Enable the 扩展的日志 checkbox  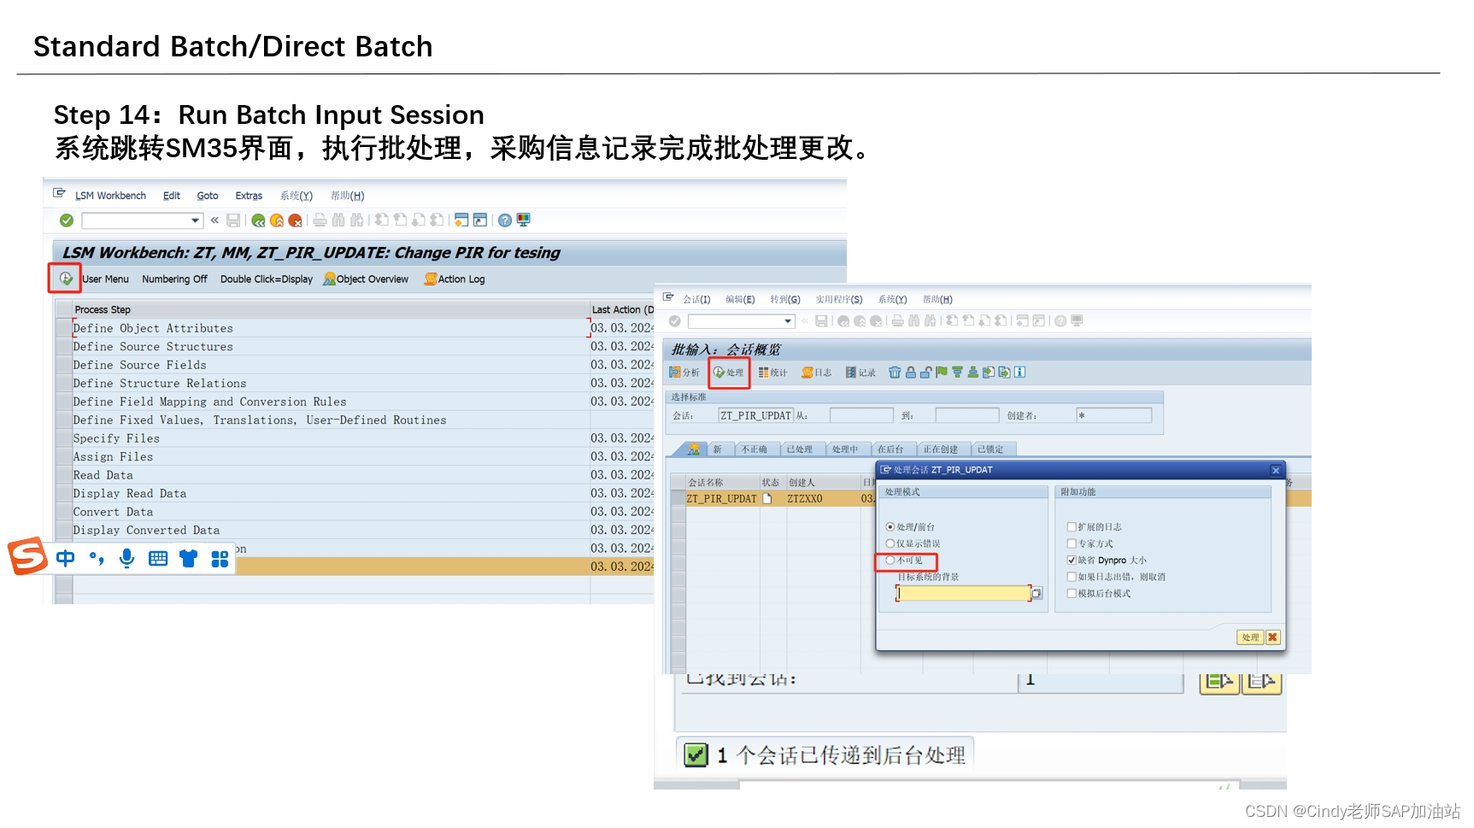(x=1072, y=527)
